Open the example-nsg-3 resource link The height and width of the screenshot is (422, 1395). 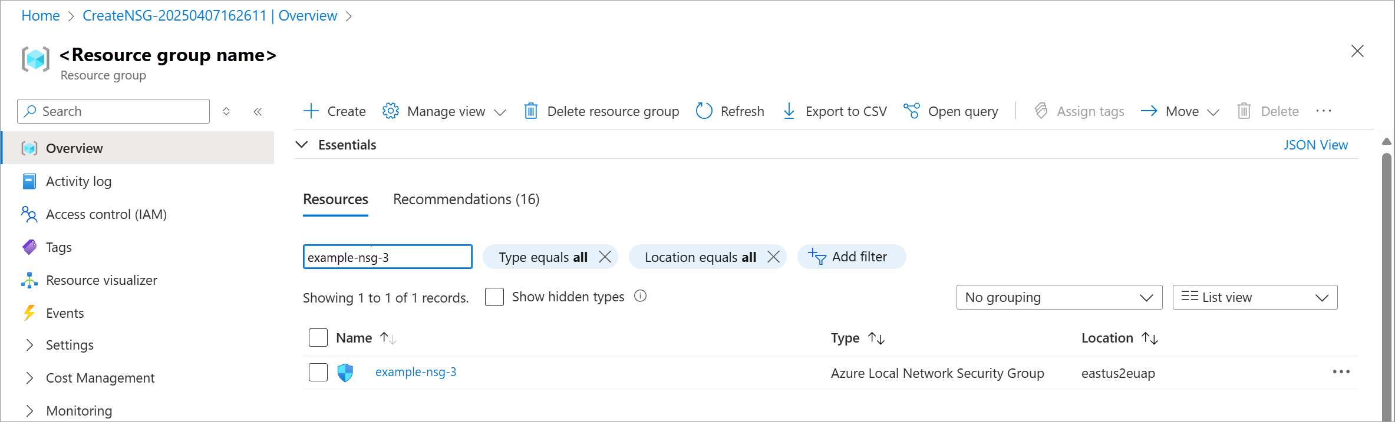(x=415, y=372)
